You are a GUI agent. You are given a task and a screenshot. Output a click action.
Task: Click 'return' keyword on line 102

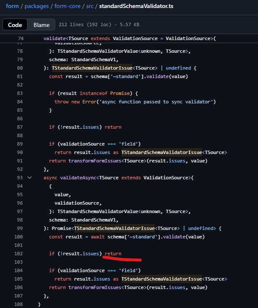[x=113, y=254]
